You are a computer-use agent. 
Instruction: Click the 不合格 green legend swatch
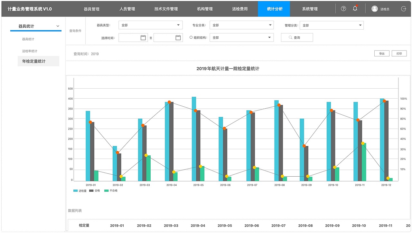click(x=107, y=191)
